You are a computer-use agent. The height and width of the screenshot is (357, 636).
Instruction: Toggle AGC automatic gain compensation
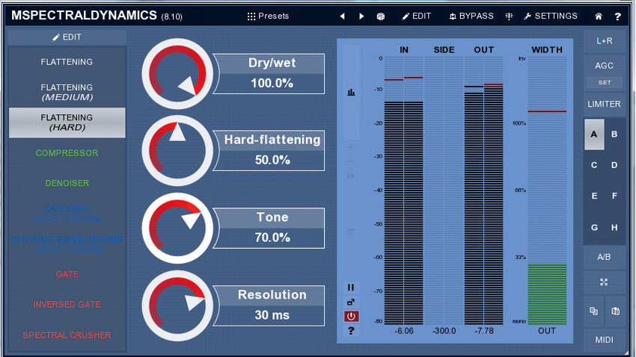pyautogui.click(x=605, y=65)
